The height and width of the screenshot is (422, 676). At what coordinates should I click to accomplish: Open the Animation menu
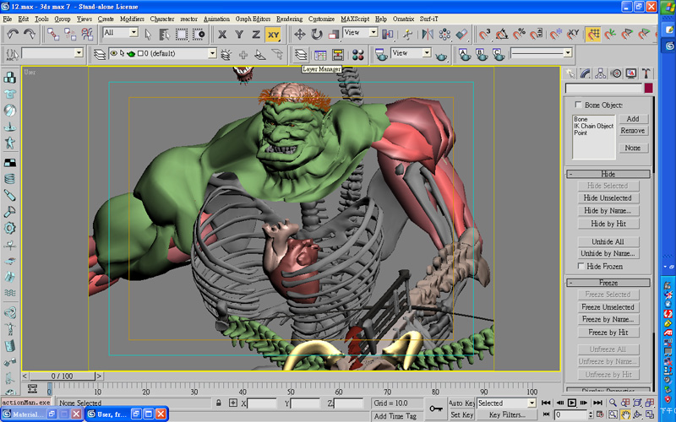click(x=216, y=19)
